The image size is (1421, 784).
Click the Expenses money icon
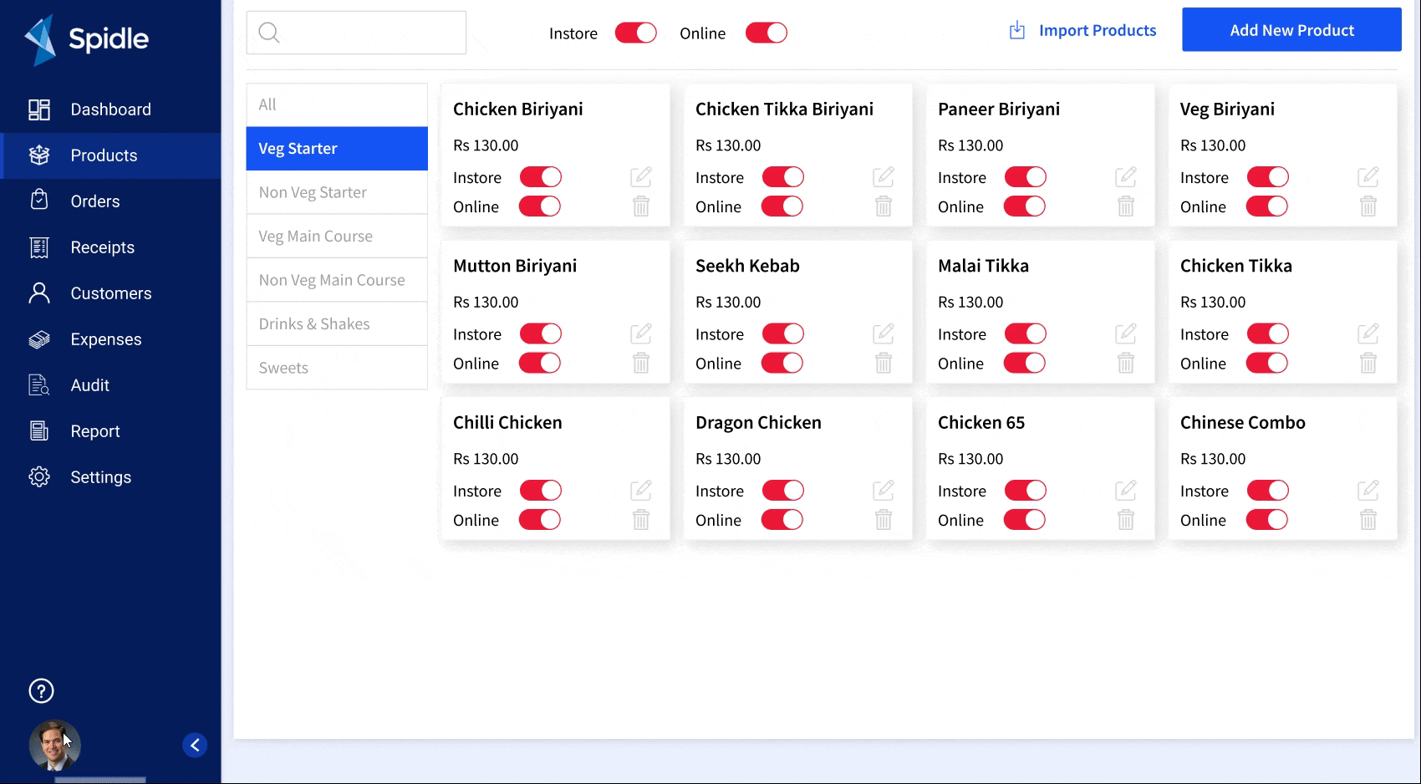39,339
